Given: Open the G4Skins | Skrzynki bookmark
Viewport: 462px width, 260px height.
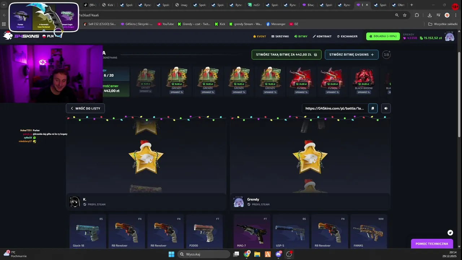Looking at the screenshot, I should pos(136,24).
